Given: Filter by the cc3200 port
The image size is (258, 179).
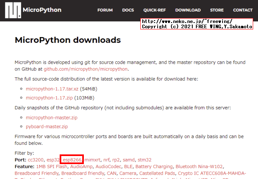Looking at the screenshot, I should tap(36, 160).
